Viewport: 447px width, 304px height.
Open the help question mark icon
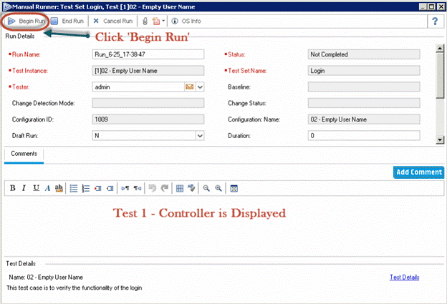pyautogui.click(x=433, y=21)
